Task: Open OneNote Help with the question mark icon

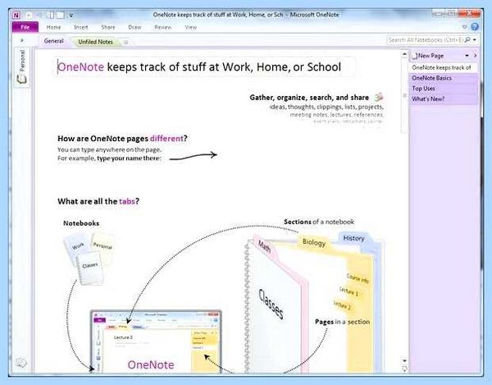Action: click(475, 27)
